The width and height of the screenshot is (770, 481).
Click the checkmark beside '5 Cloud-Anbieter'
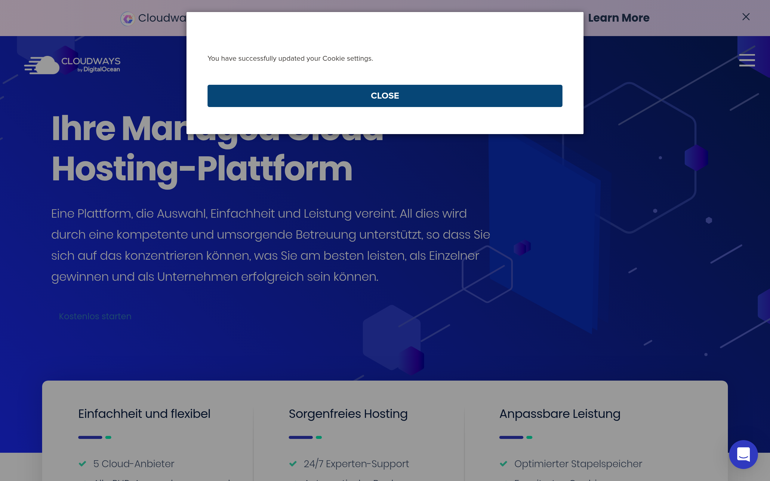(x=82, y=464)
